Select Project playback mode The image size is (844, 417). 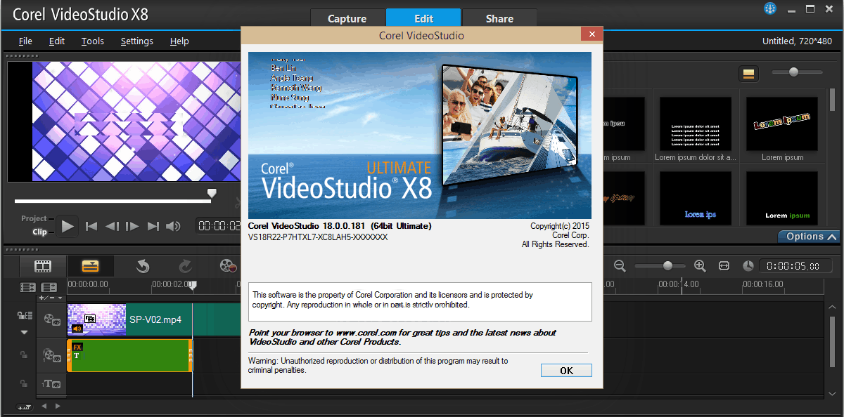pos(34,218)
